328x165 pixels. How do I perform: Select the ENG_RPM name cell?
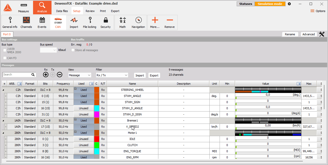point(132,157)
